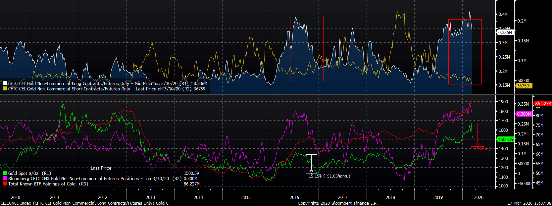Click the 2011 label on the time axis

tap(55, 197)
